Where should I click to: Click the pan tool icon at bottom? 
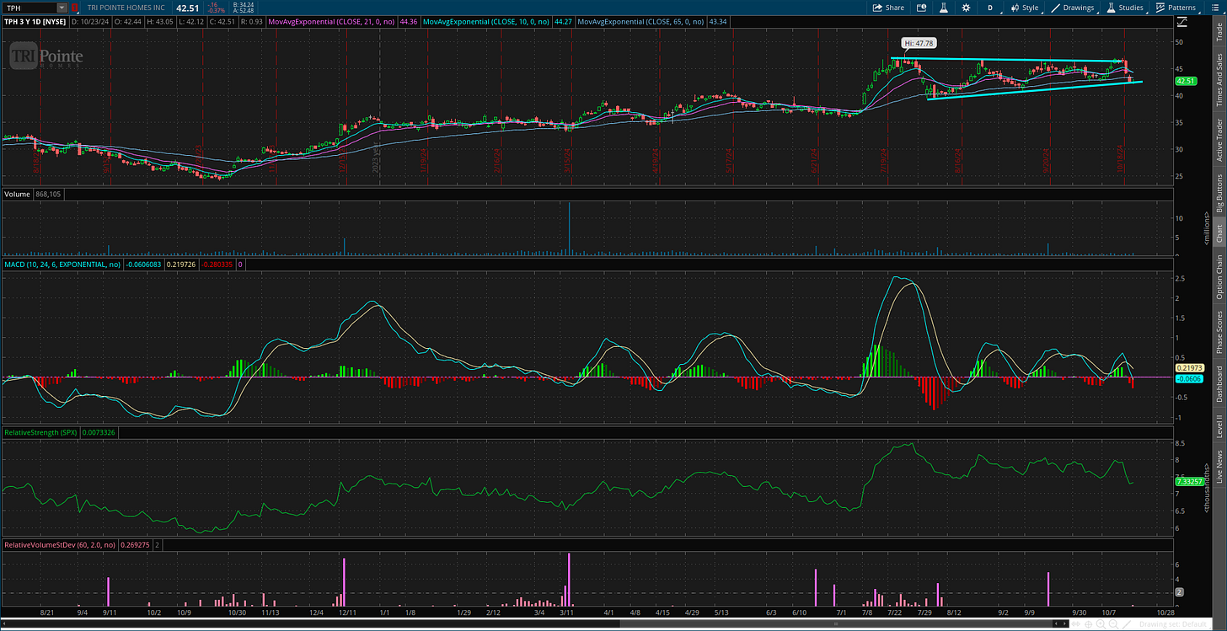coord(1076,623)
